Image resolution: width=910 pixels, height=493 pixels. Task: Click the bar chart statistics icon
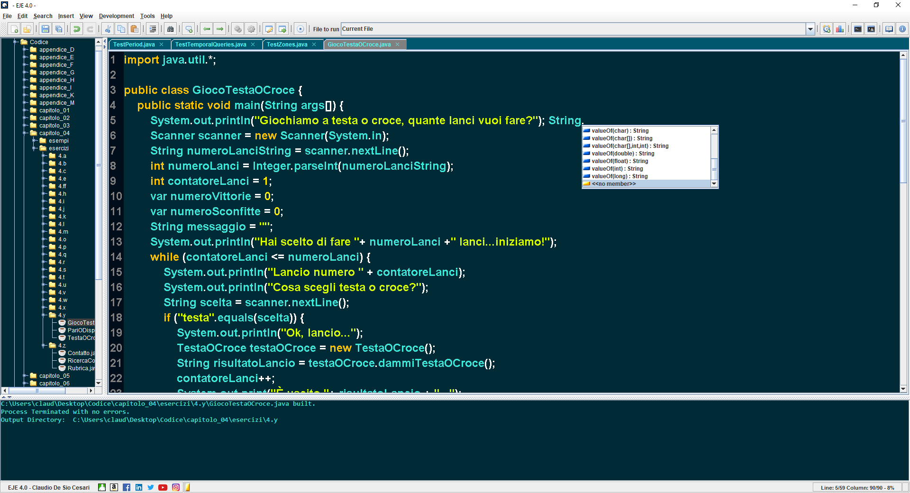[840, 29]
